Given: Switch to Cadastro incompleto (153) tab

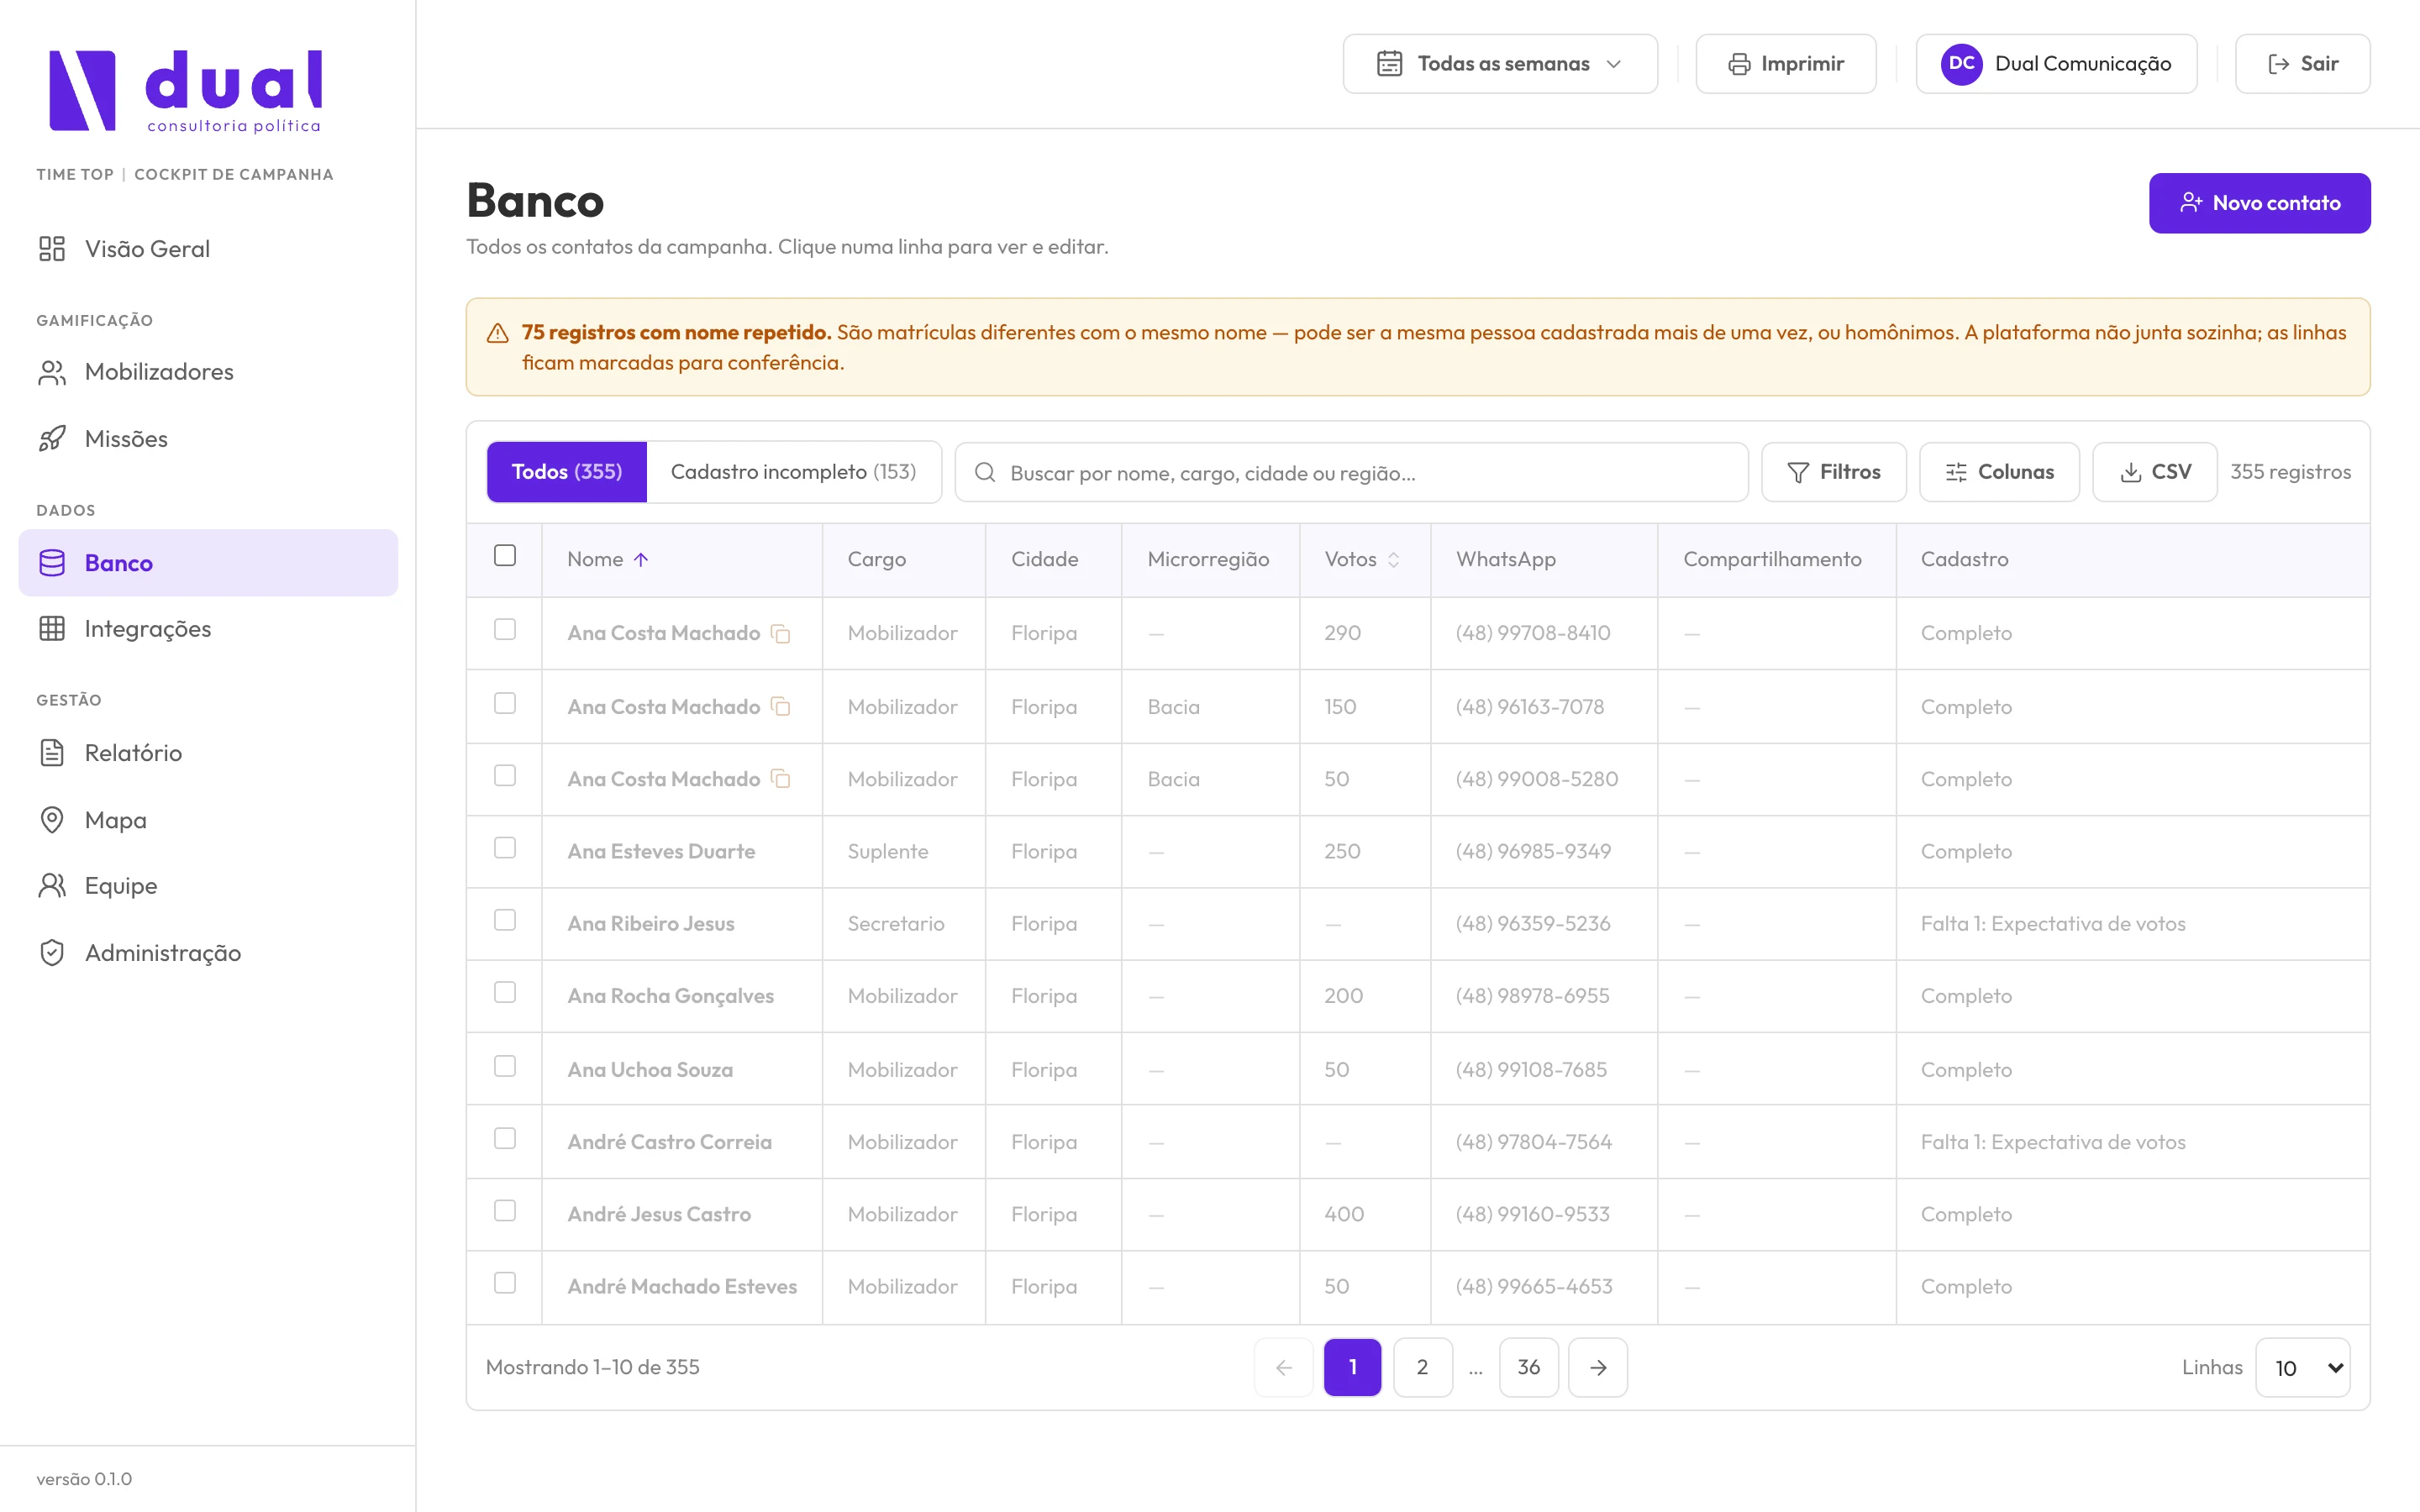Looking at the screenshot, I should click(794, 472).
